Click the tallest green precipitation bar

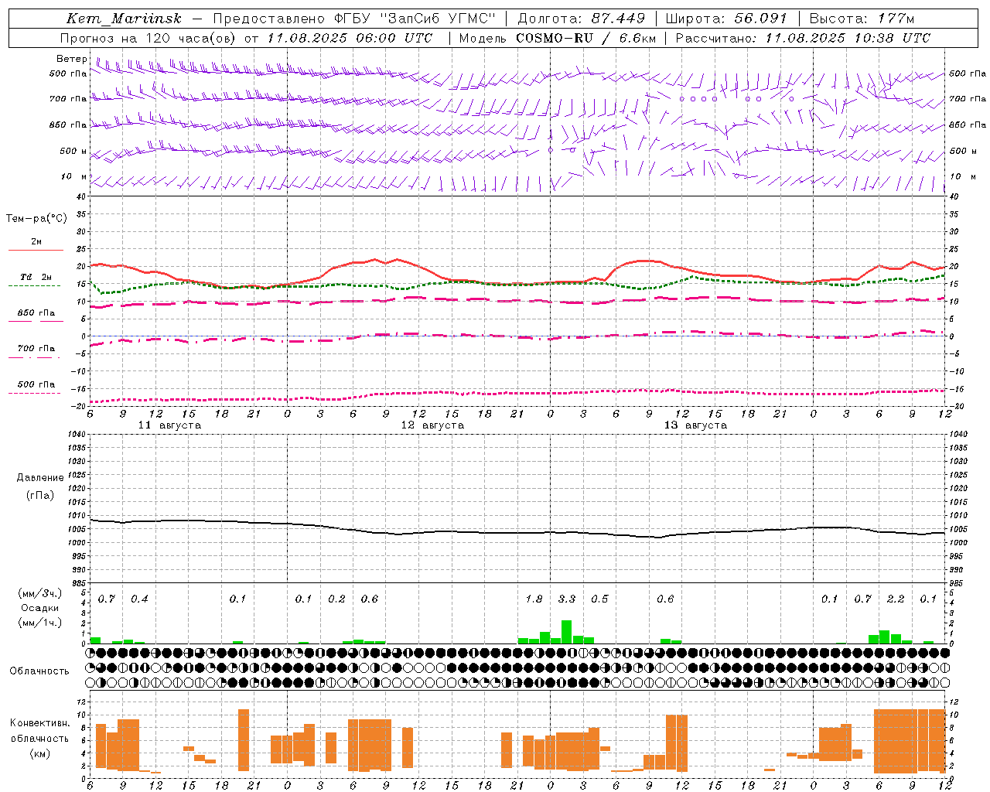(x=567, y=632)
